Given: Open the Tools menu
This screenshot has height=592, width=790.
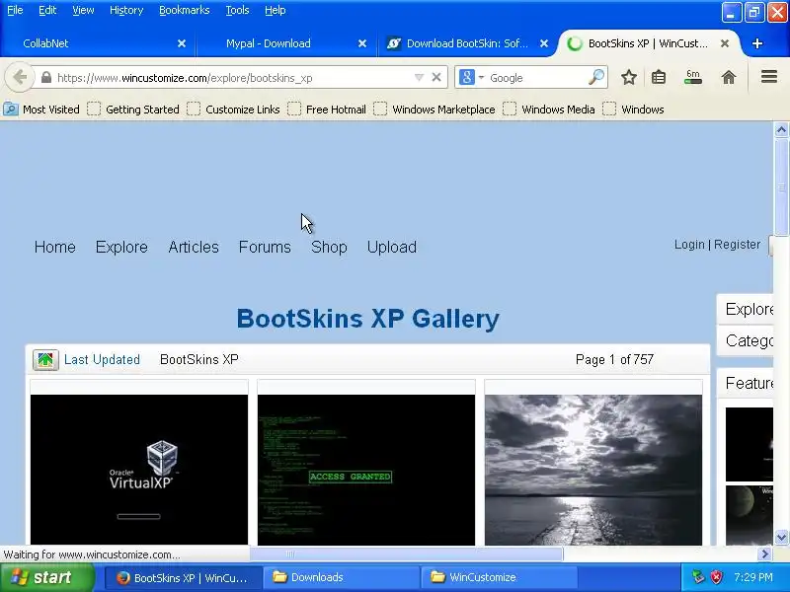Looking at the screenshot, I should (237, 10).
